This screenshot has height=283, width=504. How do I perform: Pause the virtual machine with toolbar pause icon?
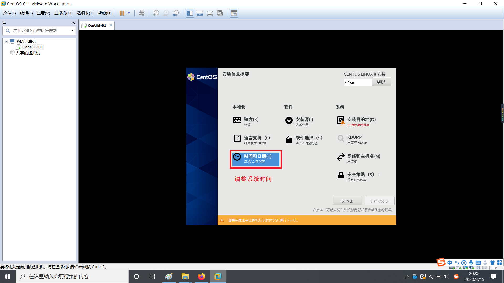tap(122, 13)
